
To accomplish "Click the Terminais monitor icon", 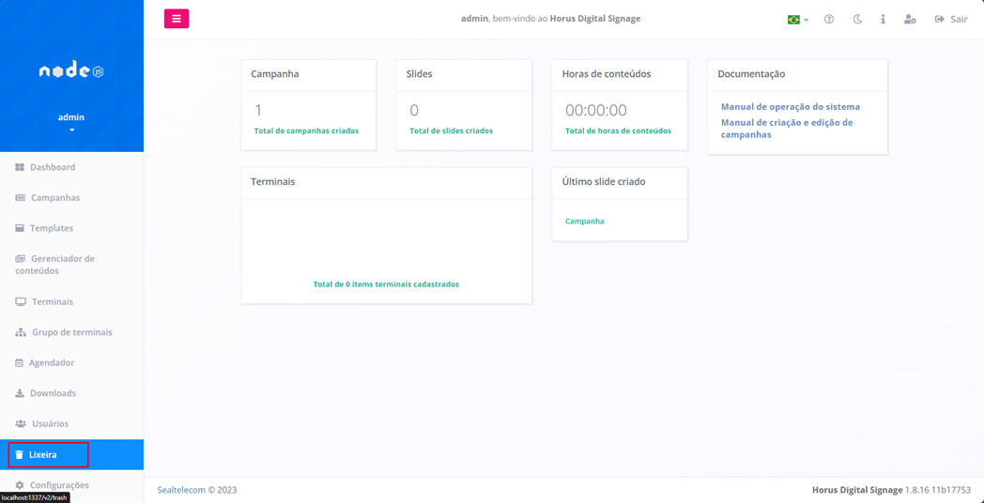I will pos(21,302).
